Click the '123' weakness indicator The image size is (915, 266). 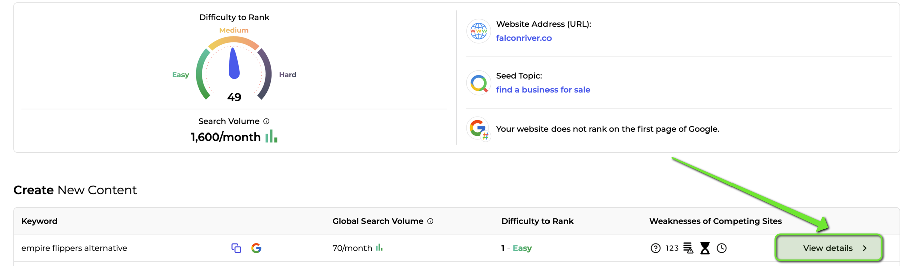tap(672, 248)
